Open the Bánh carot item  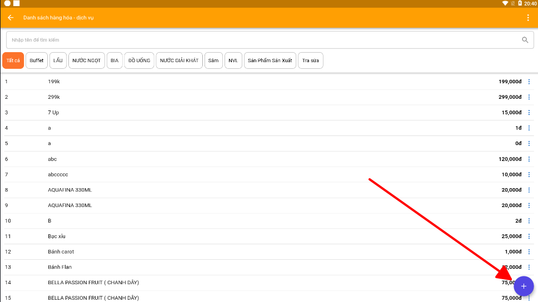point(269,251)
